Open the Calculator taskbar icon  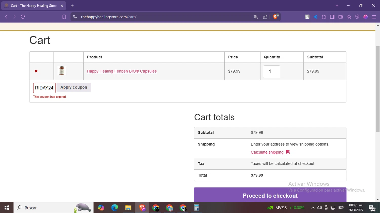click(x=196, y=208)
